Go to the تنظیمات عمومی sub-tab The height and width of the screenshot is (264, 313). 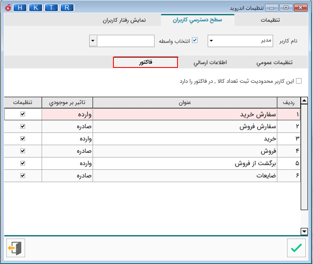point(274,62)
